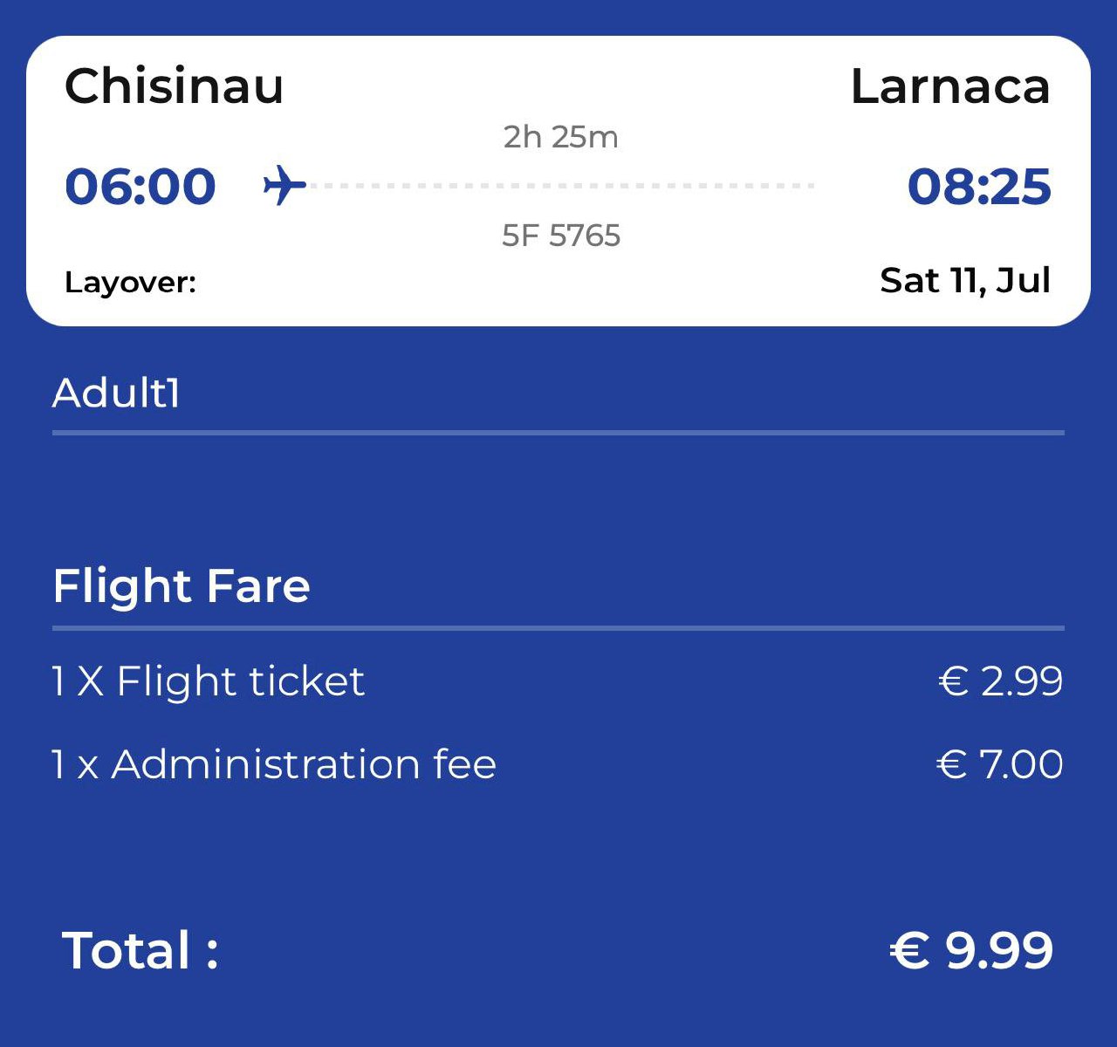Click the Sat 11, Jul date
The width and height of the screenshot is (1117, 1047).
[964, 281]
